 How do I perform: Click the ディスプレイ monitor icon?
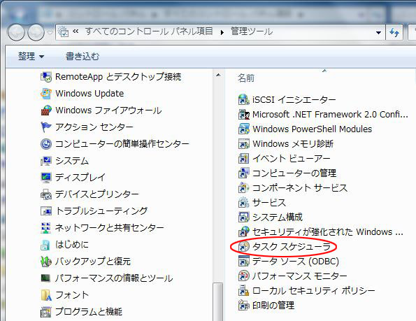coord(46,178)
